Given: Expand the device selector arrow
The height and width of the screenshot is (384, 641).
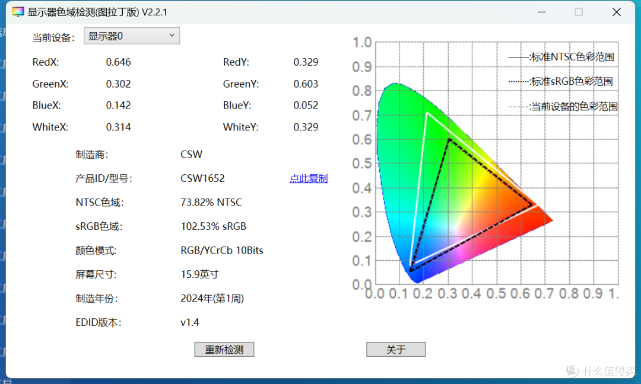Looking at the screenshot, I should 172,36.
